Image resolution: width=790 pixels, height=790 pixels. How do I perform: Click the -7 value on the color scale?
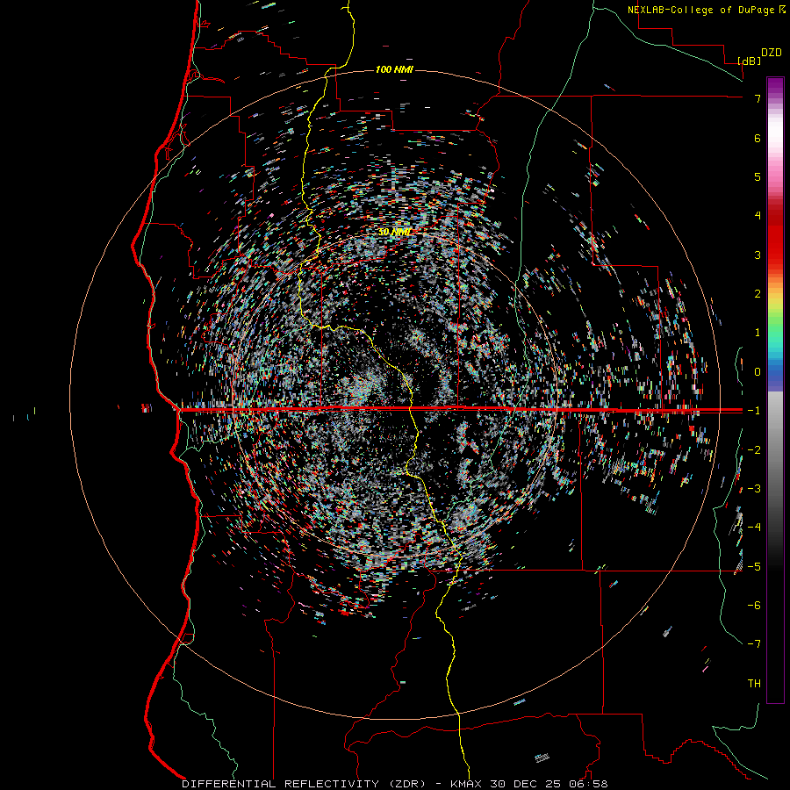click(x=754, y=644)
